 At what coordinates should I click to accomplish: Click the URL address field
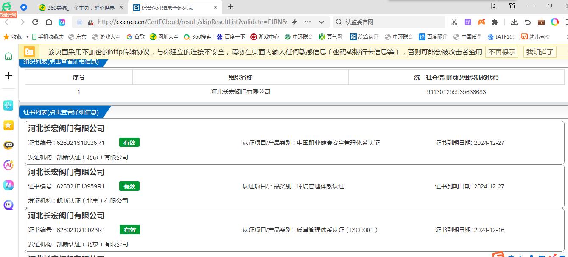[193, 22]
